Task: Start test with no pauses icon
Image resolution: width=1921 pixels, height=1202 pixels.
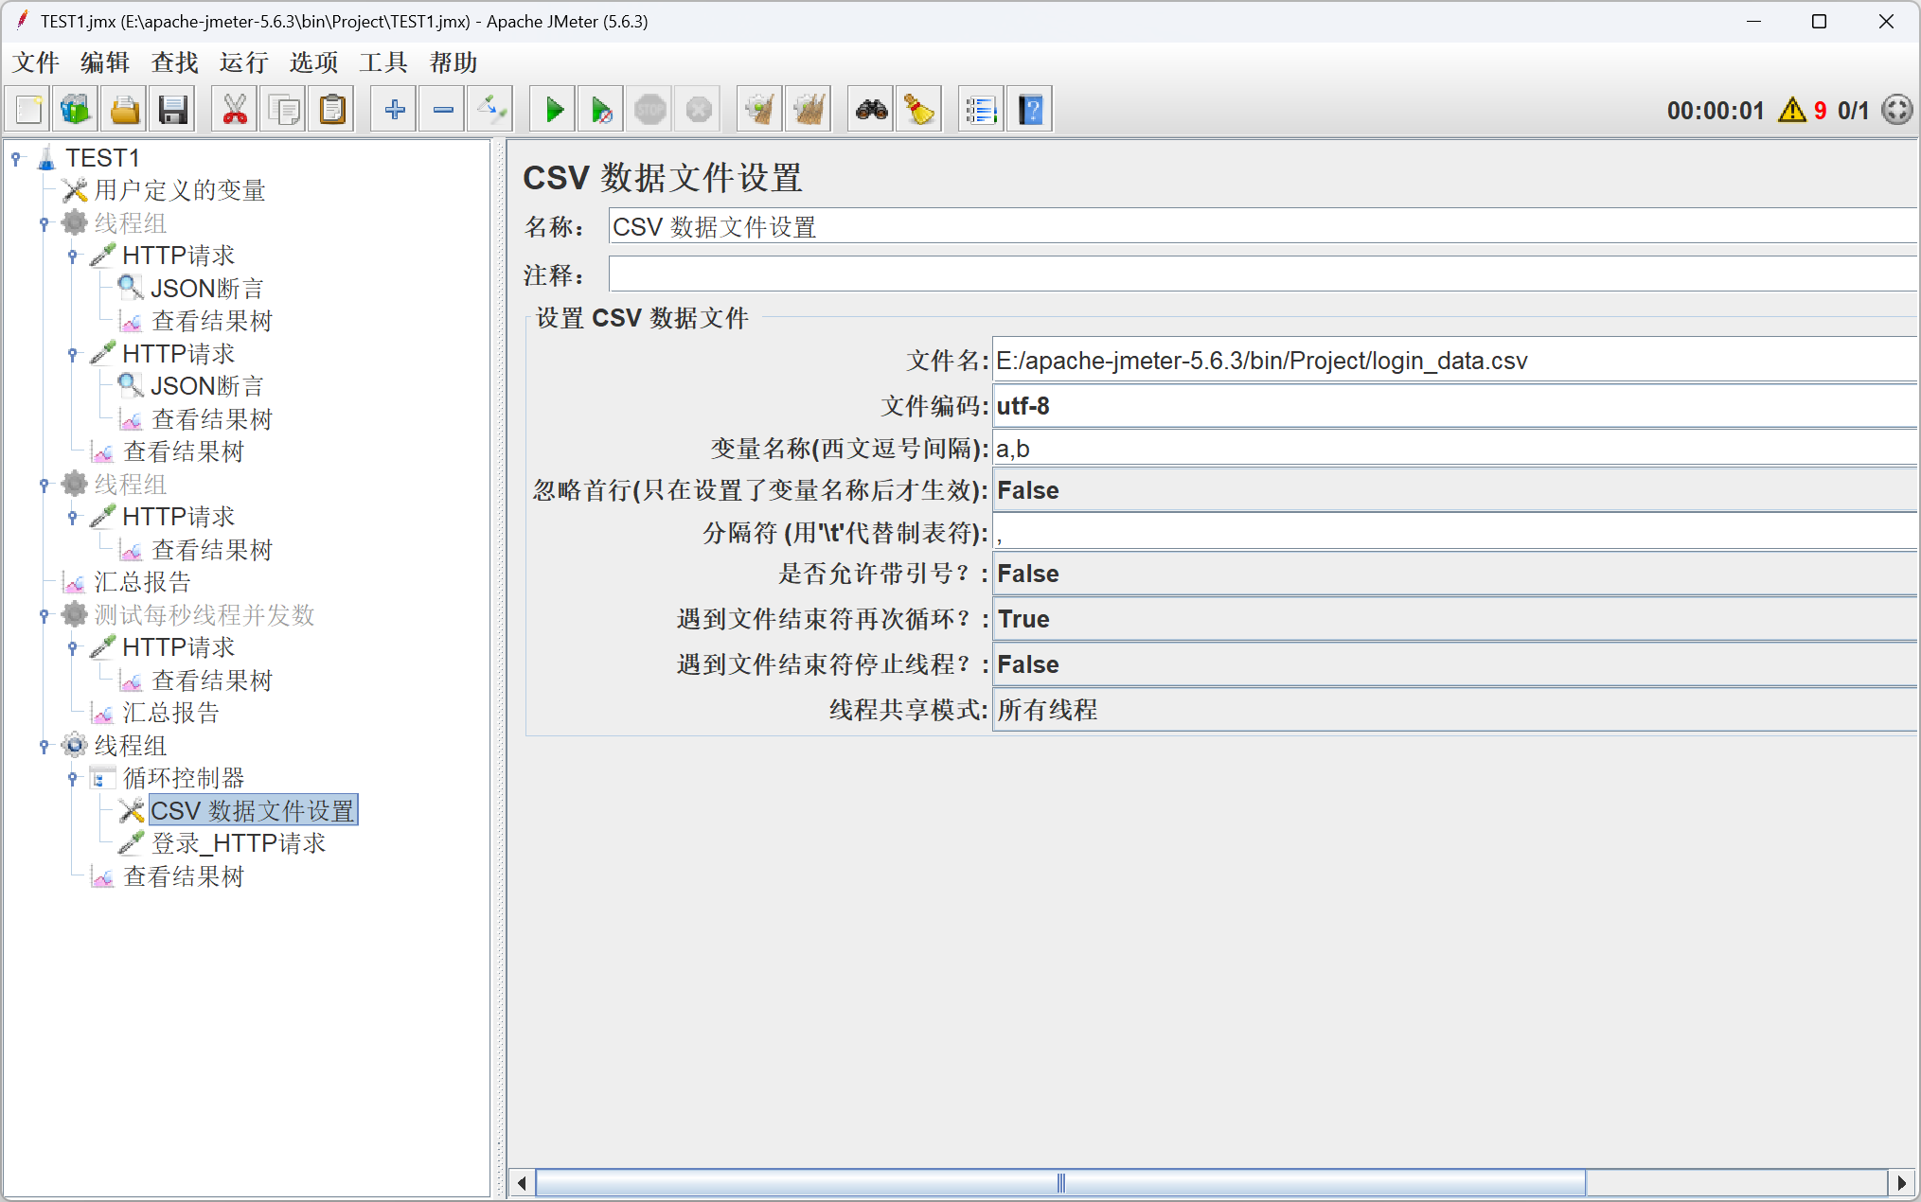Action: [x=602, y=110]
